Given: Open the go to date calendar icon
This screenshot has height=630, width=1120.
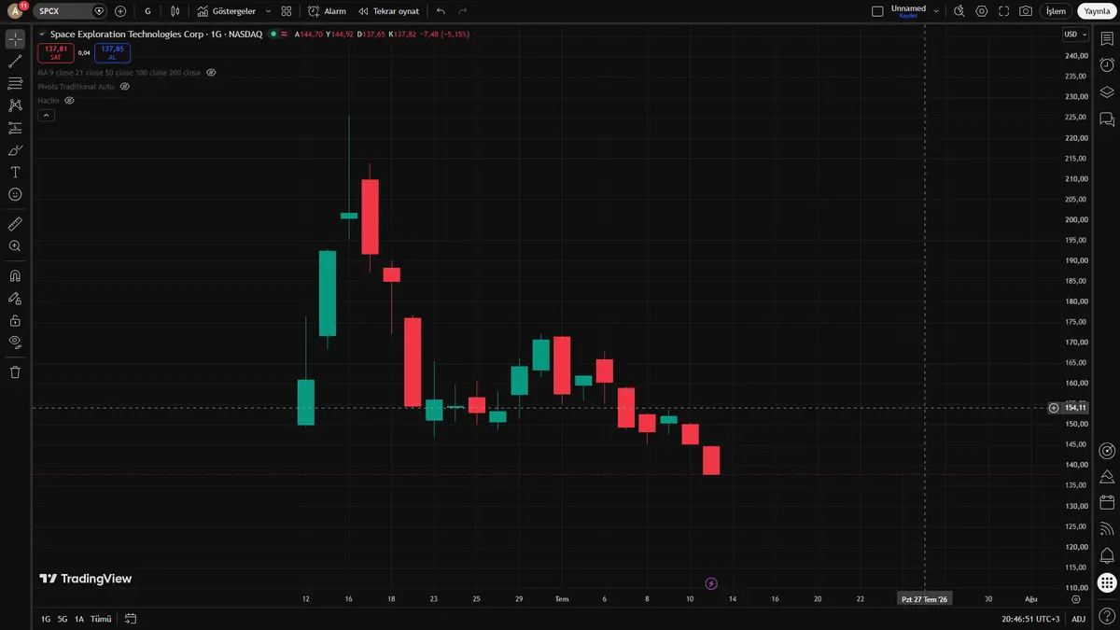Looking at the screenshot, I should coord(130,619).
